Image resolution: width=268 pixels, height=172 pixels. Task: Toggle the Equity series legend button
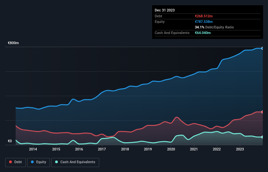(x=39, y=162)
